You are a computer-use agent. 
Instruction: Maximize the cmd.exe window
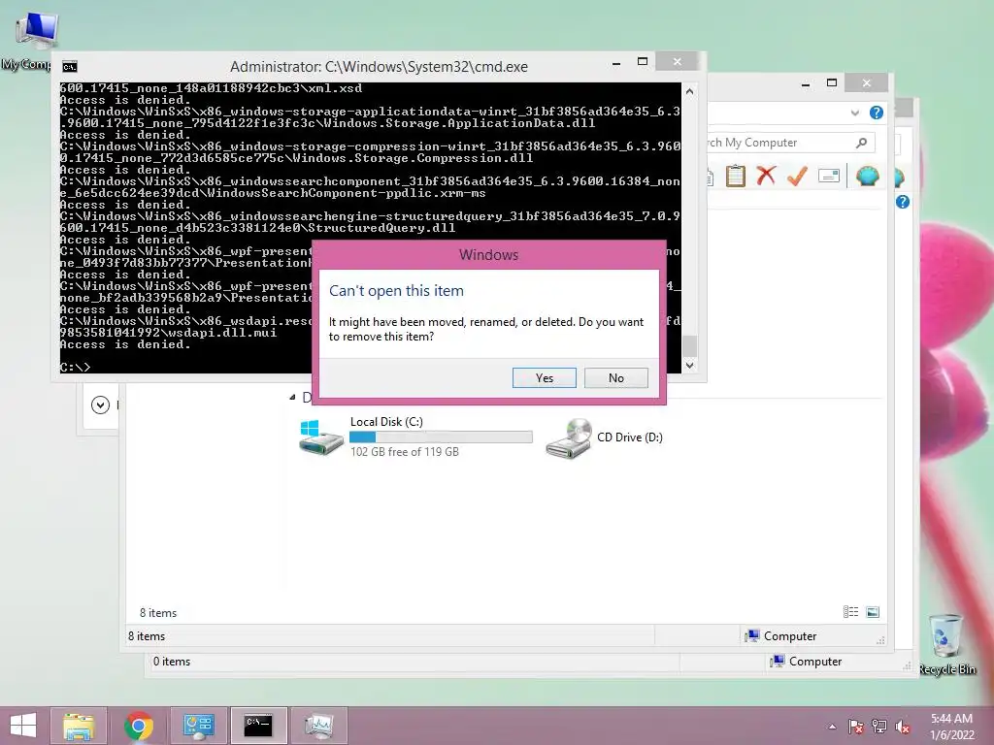(x=643, y=61)
